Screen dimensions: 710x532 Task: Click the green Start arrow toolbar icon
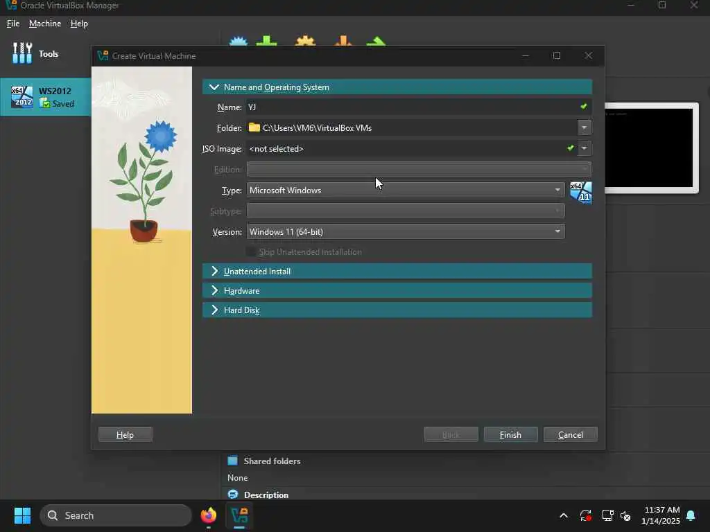[x=376, y=41]
